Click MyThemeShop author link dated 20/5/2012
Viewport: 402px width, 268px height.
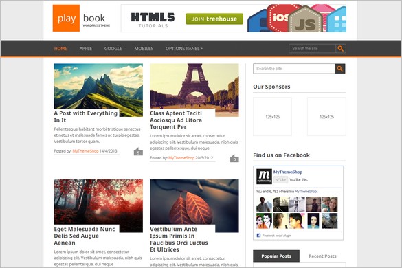[181, 158]
